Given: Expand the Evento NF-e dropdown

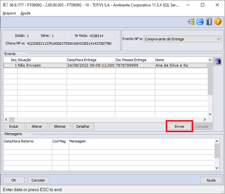Looking at the screenshot, I should point(218,39).
